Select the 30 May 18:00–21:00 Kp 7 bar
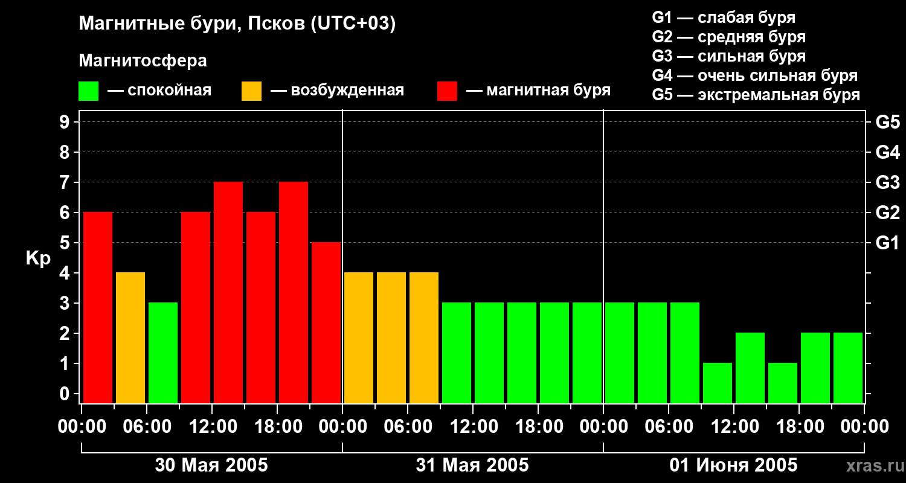The image size is (906, 483). coord(294,292)
